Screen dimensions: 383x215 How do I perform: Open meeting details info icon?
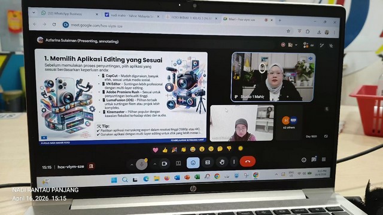(x=303, y=160)
